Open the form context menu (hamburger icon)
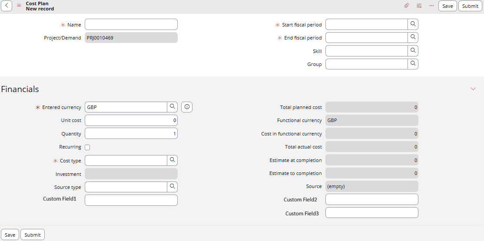484x241 pixels. 19,6
